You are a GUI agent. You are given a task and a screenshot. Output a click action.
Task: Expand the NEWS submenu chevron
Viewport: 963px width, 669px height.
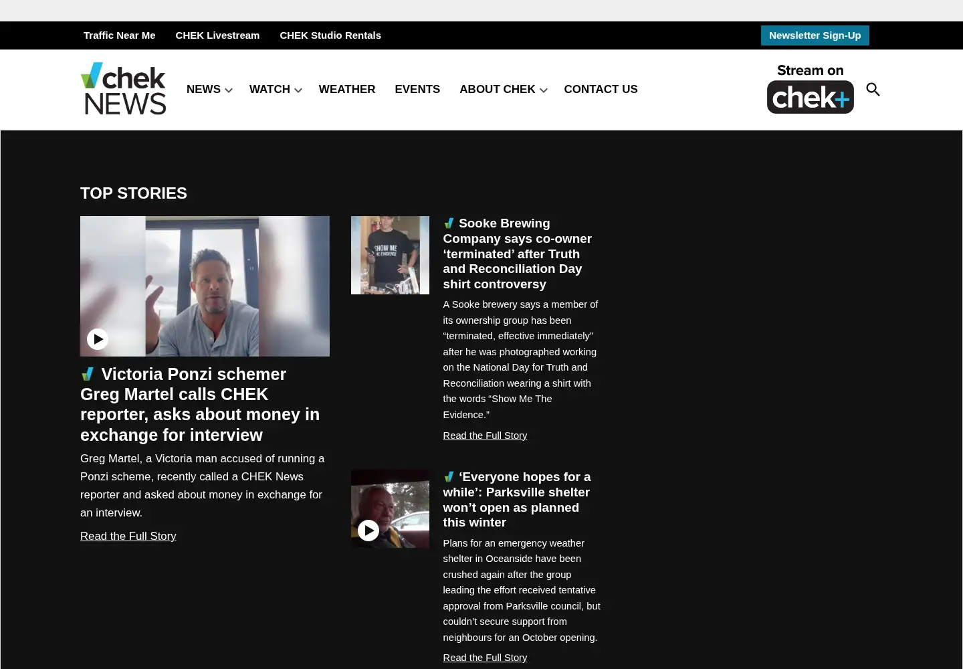229,90
